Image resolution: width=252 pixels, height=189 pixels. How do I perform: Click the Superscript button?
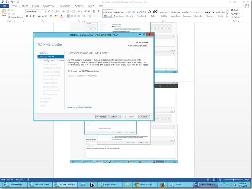[x=46, y=16]
